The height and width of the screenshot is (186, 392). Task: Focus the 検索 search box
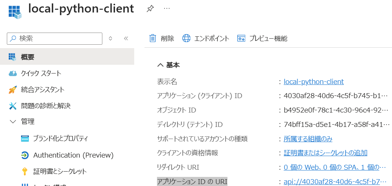[55, 38]
